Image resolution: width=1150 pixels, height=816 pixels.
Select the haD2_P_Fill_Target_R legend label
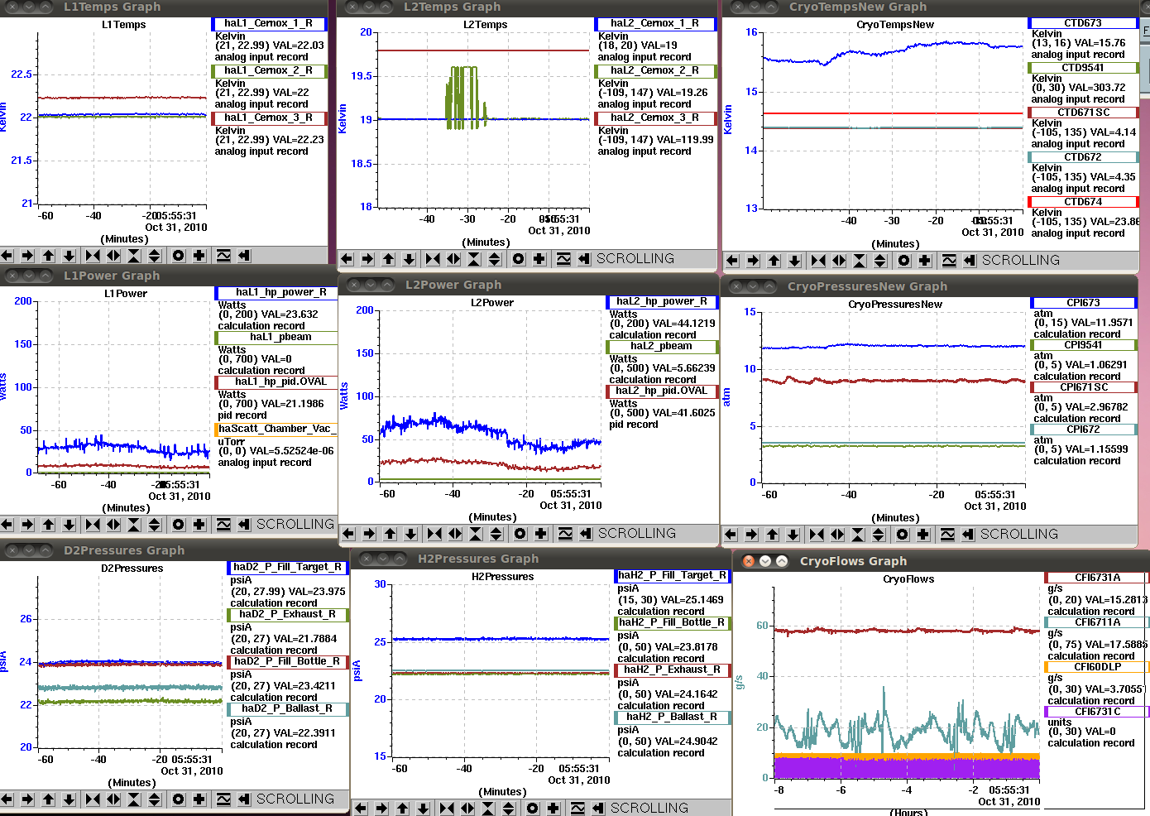click(287, 568)
